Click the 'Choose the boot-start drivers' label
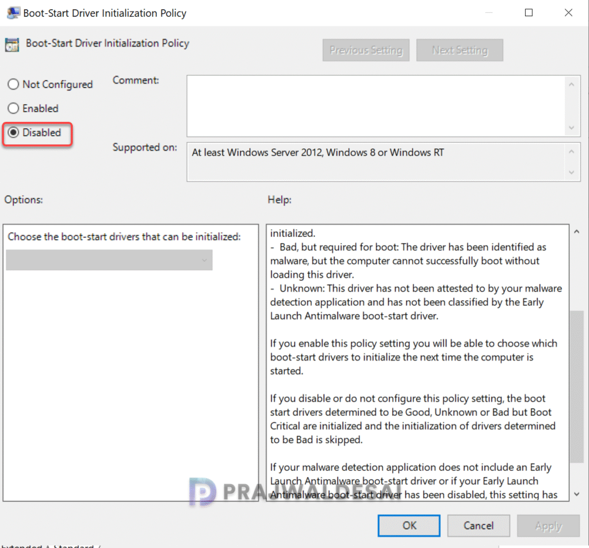 point(124,237)
